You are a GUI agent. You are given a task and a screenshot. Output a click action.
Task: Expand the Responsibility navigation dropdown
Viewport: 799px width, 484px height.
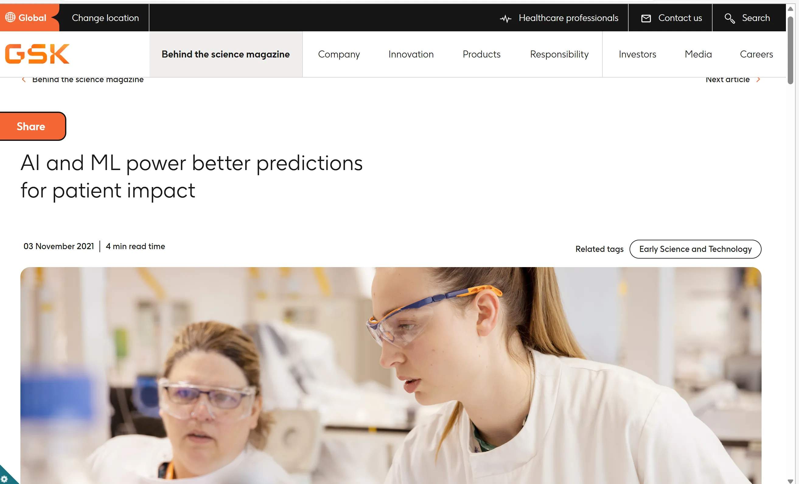(559, 54)
